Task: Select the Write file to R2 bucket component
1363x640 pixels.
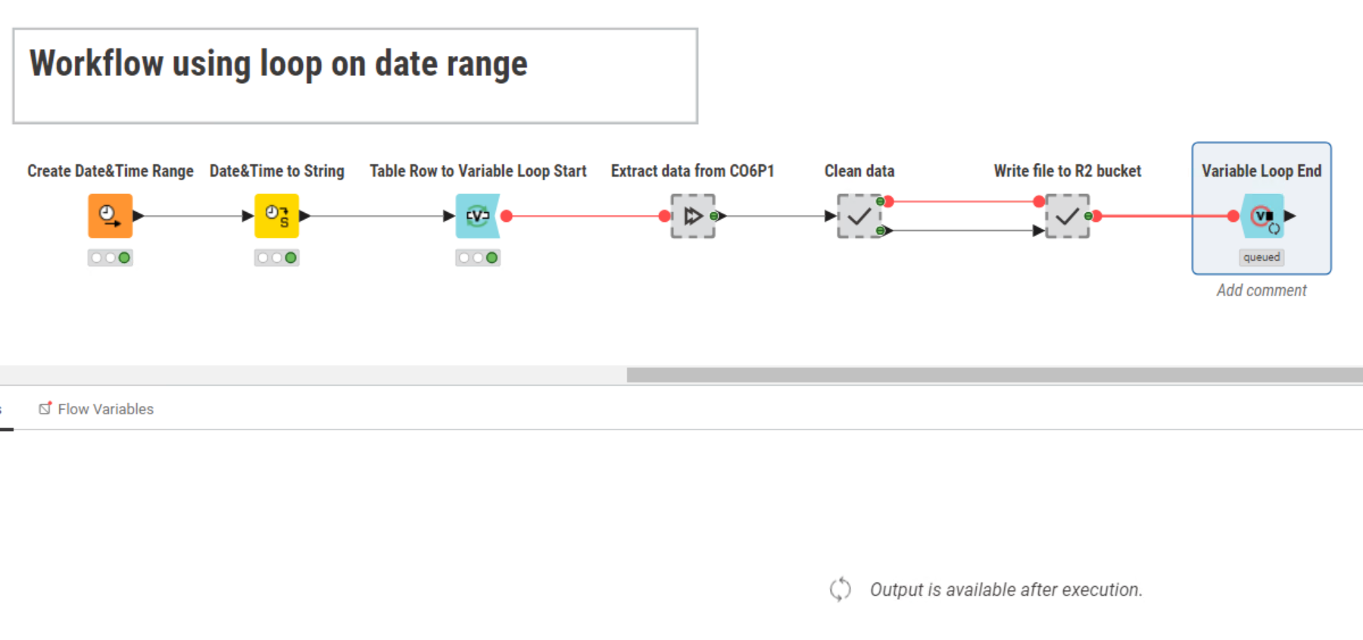Action: coord(1067,216)
